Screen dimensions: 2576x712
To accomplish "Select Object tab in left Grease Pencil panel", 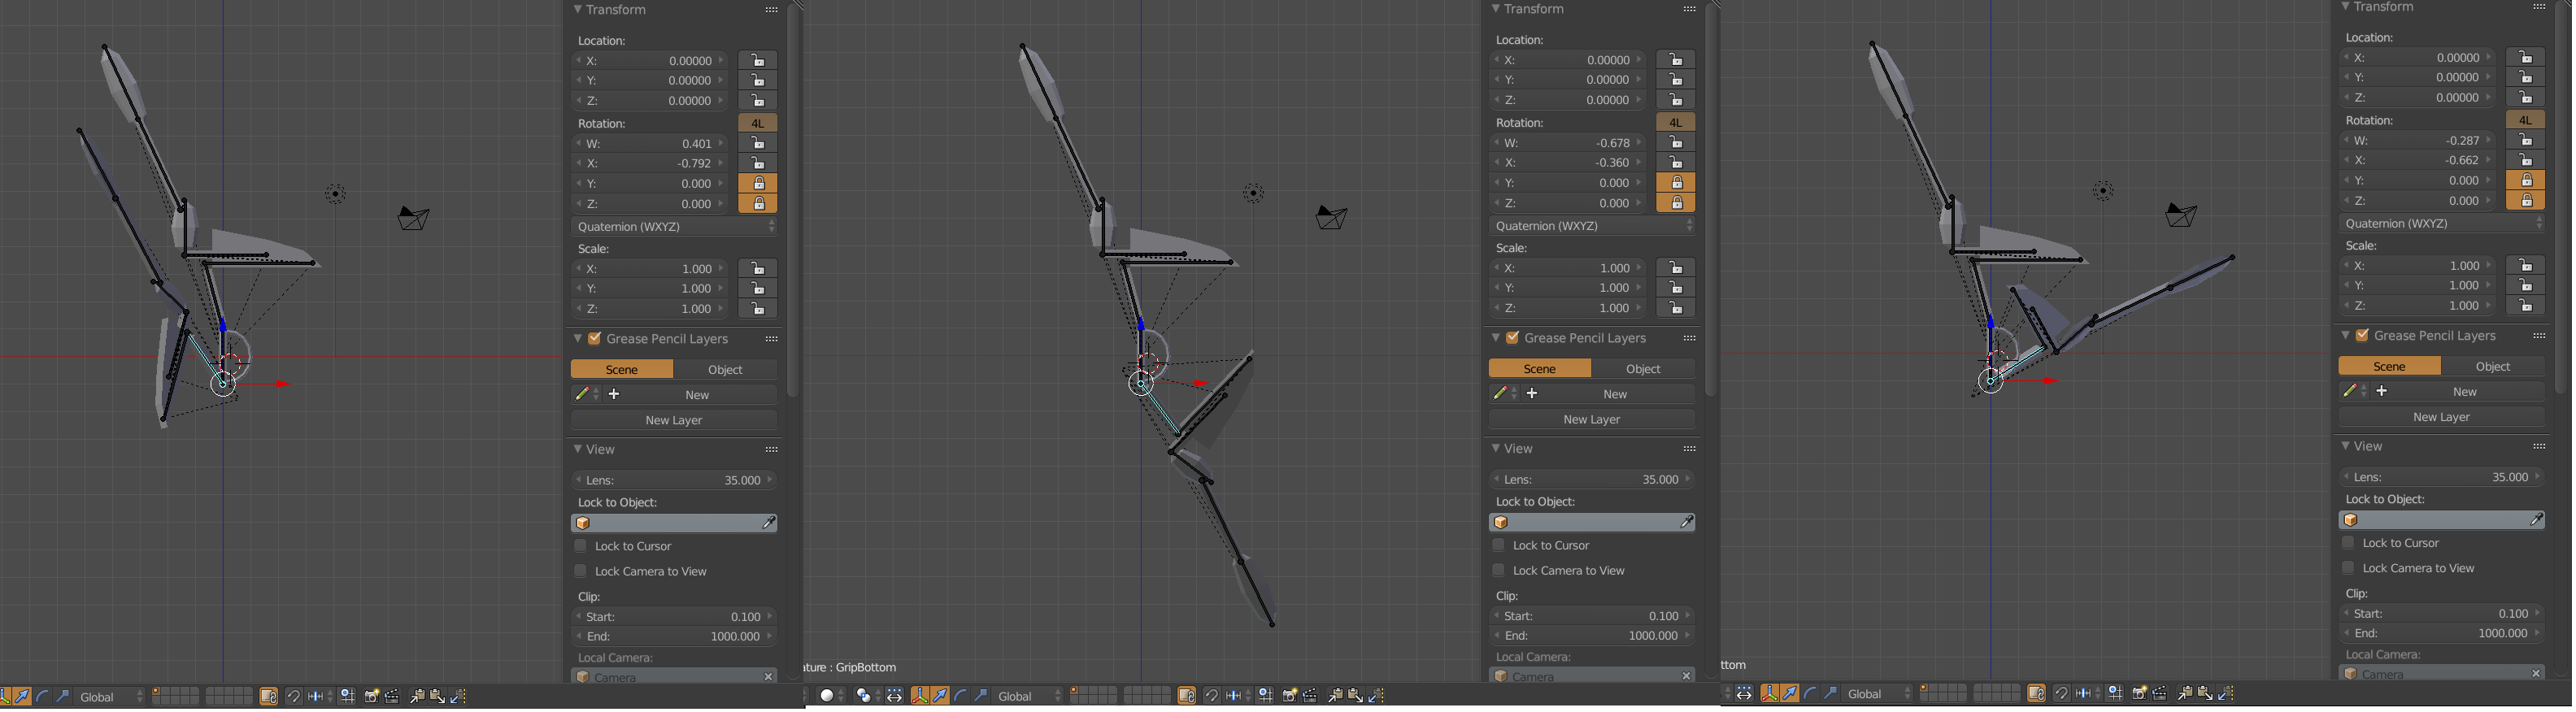I will (726, 370).
